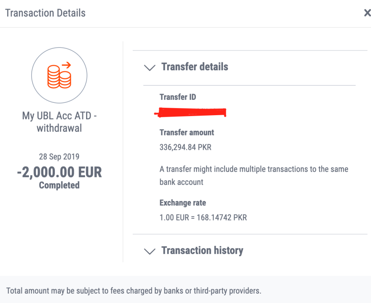Click the Transfer amount label
The image size is (371, 303).
point(187,133)
